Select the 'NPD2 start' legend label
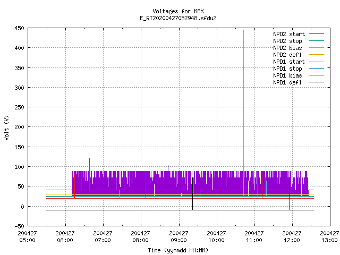 [x=289, y=34]
